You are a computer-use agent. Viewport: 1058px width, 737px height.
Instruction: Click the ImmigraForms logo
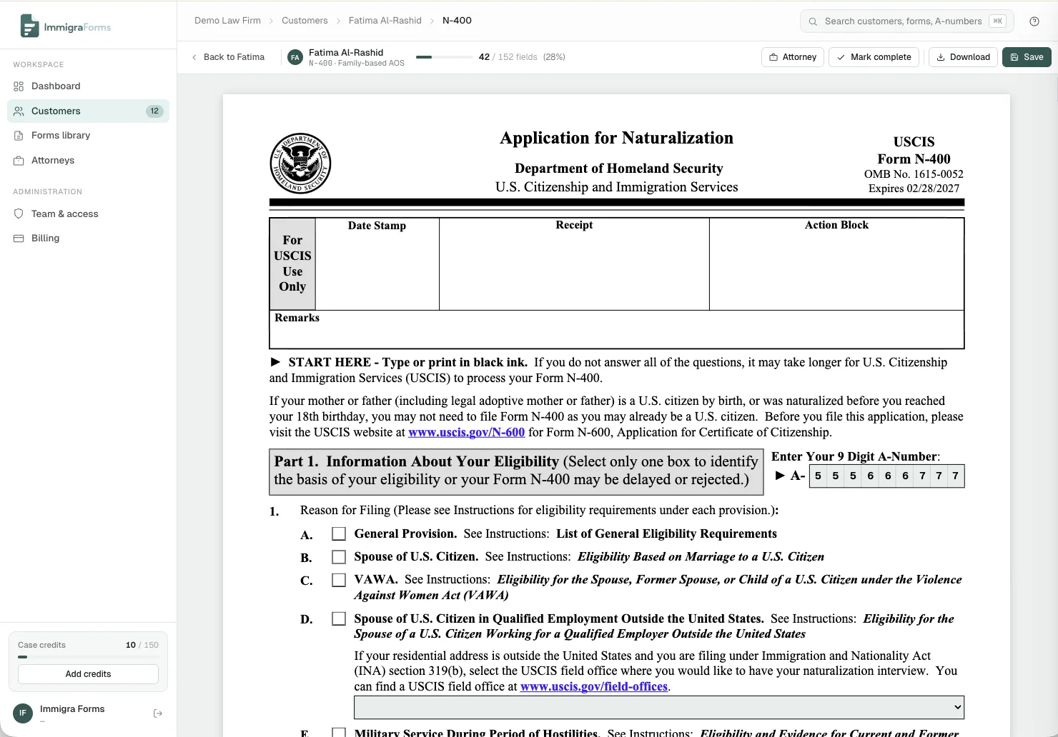point(65,26)
